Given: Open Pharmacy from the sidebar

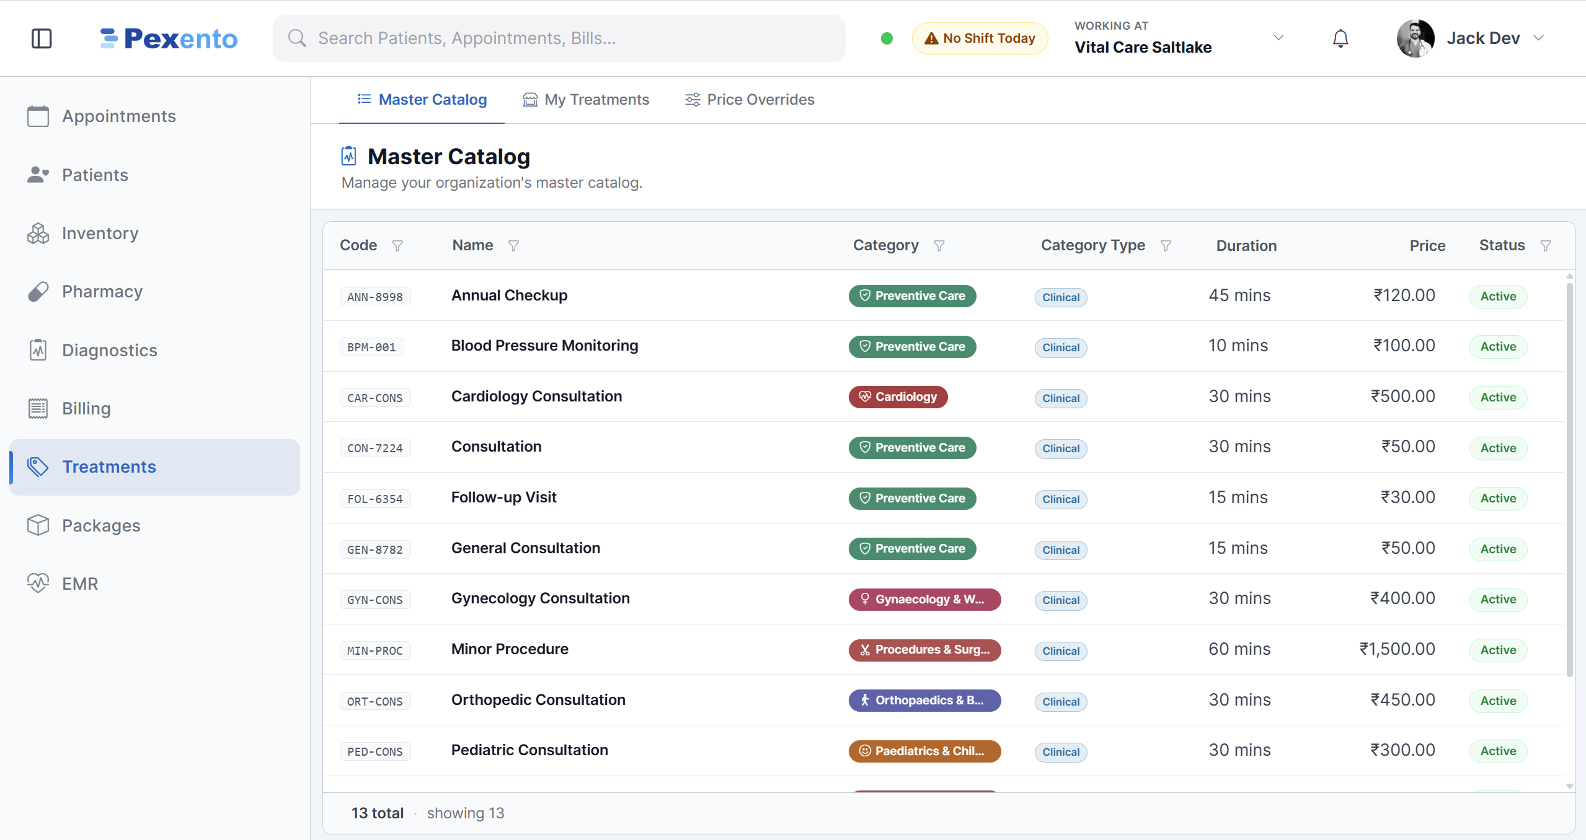Looking at the screenshot, I should click(x=154, y=292).
